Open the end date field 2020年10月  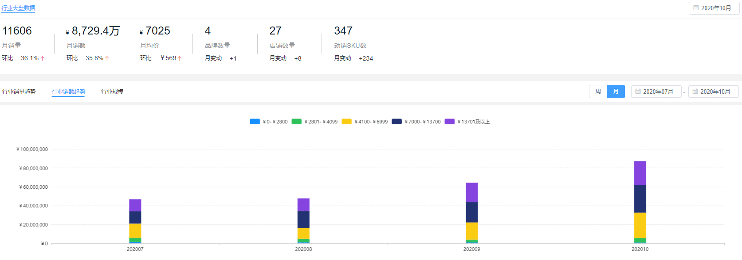pos(713,92)
